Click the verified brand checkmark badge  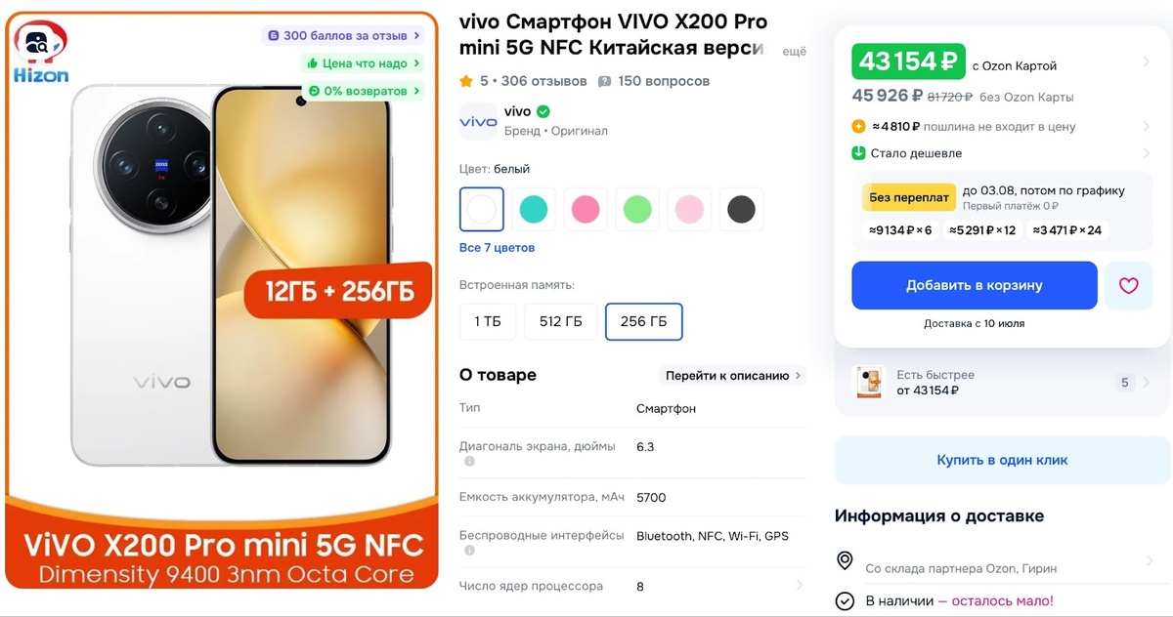point(543,111)
